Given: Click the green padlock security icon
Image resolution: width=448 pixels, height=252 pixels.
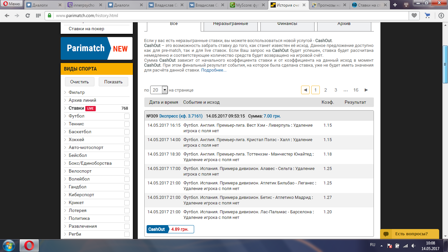Looking at the screenshot, I should point(50,15).
